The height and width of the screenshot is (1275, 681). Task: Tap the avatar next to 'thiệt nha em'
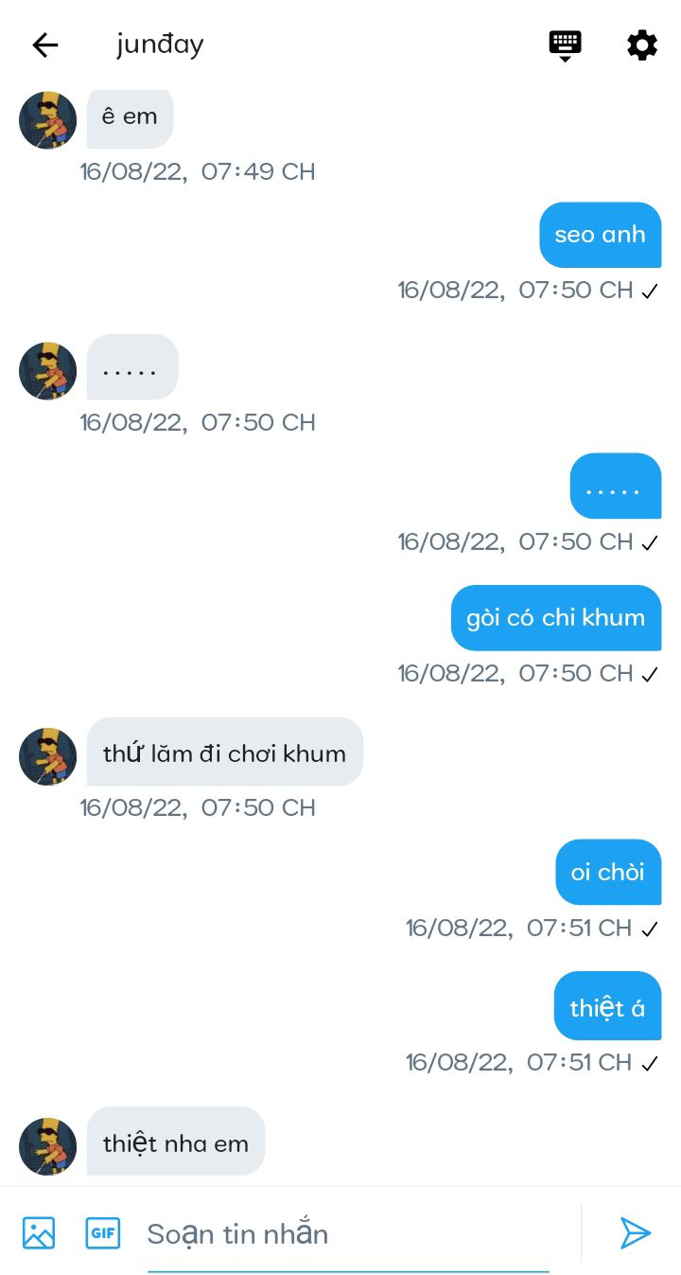(47, 1146)
